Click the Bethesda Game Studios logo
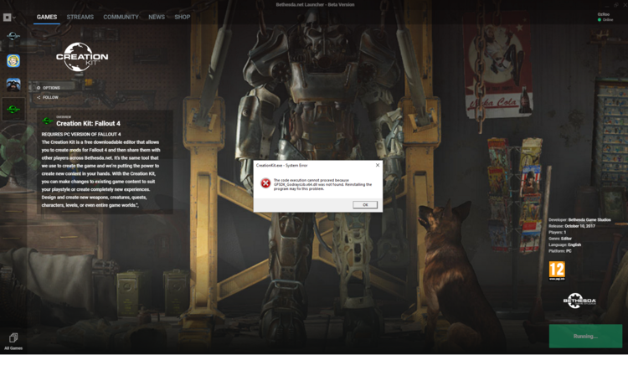 579,301
